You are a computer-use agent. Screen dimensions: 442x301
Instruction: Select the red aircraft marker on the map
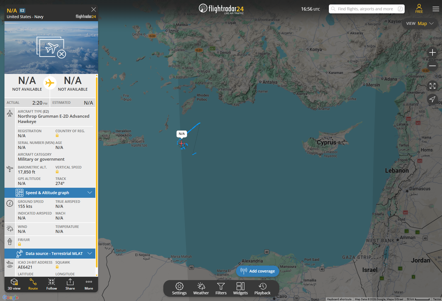182,143
